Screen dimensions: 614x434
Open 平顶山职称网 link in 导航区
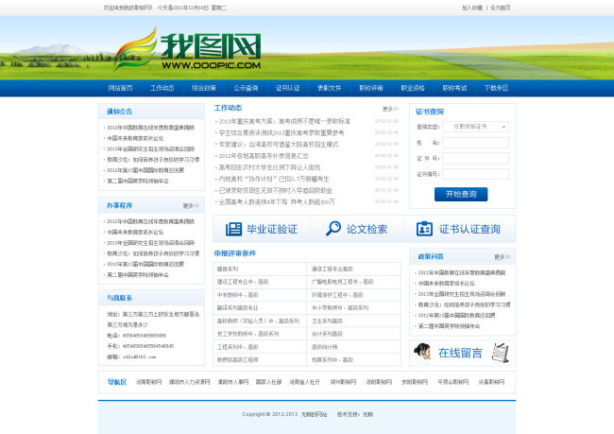click(x=453, y=382)
